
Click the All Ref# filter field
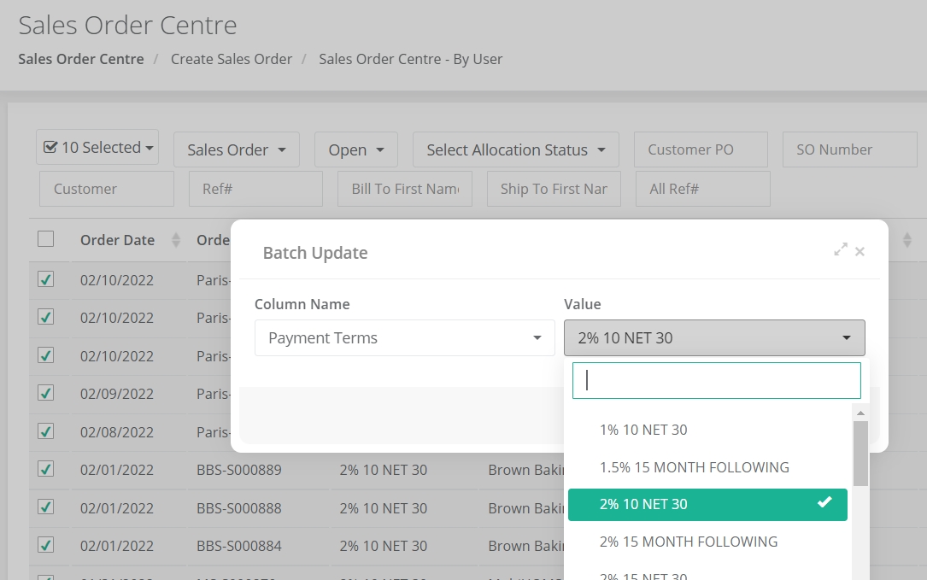[703, 189]
